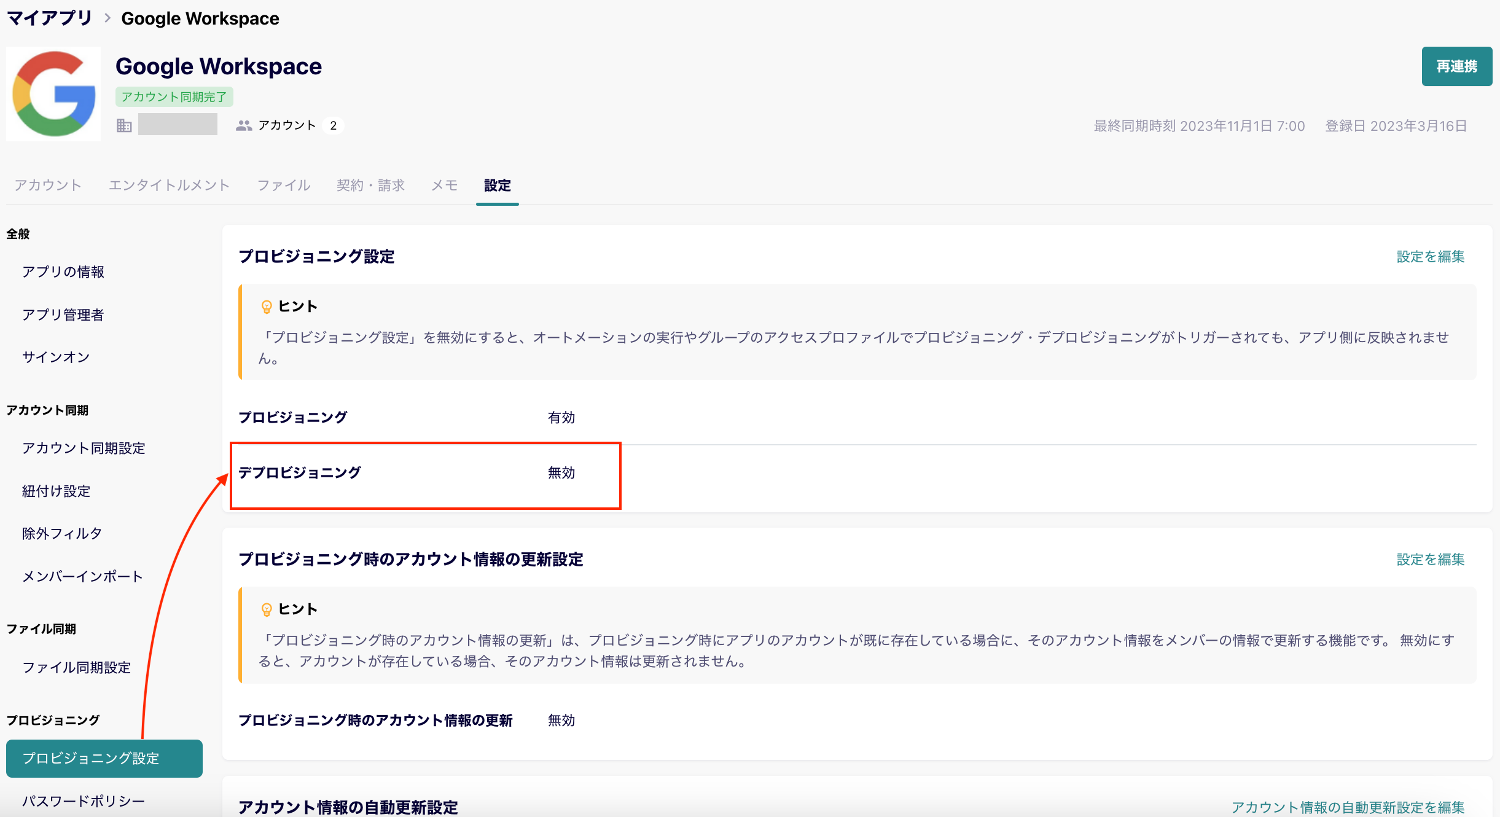Open アプリの情報 in the sidebar
The height and width of the screenshot is (817, 1500).
click(x=63, y=272)
